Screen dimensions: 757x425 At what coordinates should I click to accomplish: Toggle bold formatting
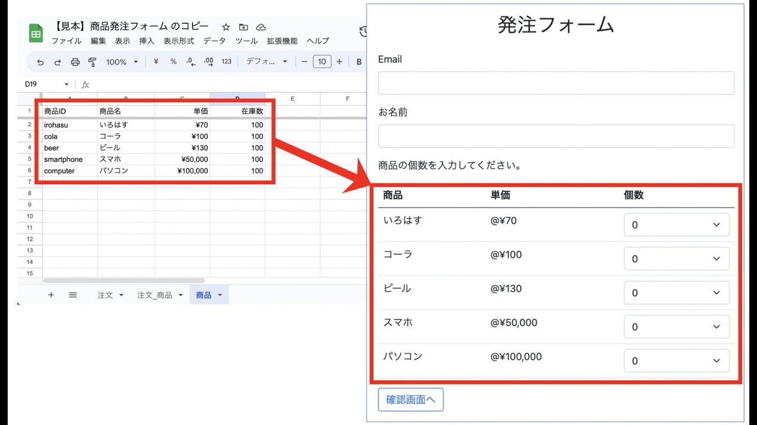(x=358, y=61)
